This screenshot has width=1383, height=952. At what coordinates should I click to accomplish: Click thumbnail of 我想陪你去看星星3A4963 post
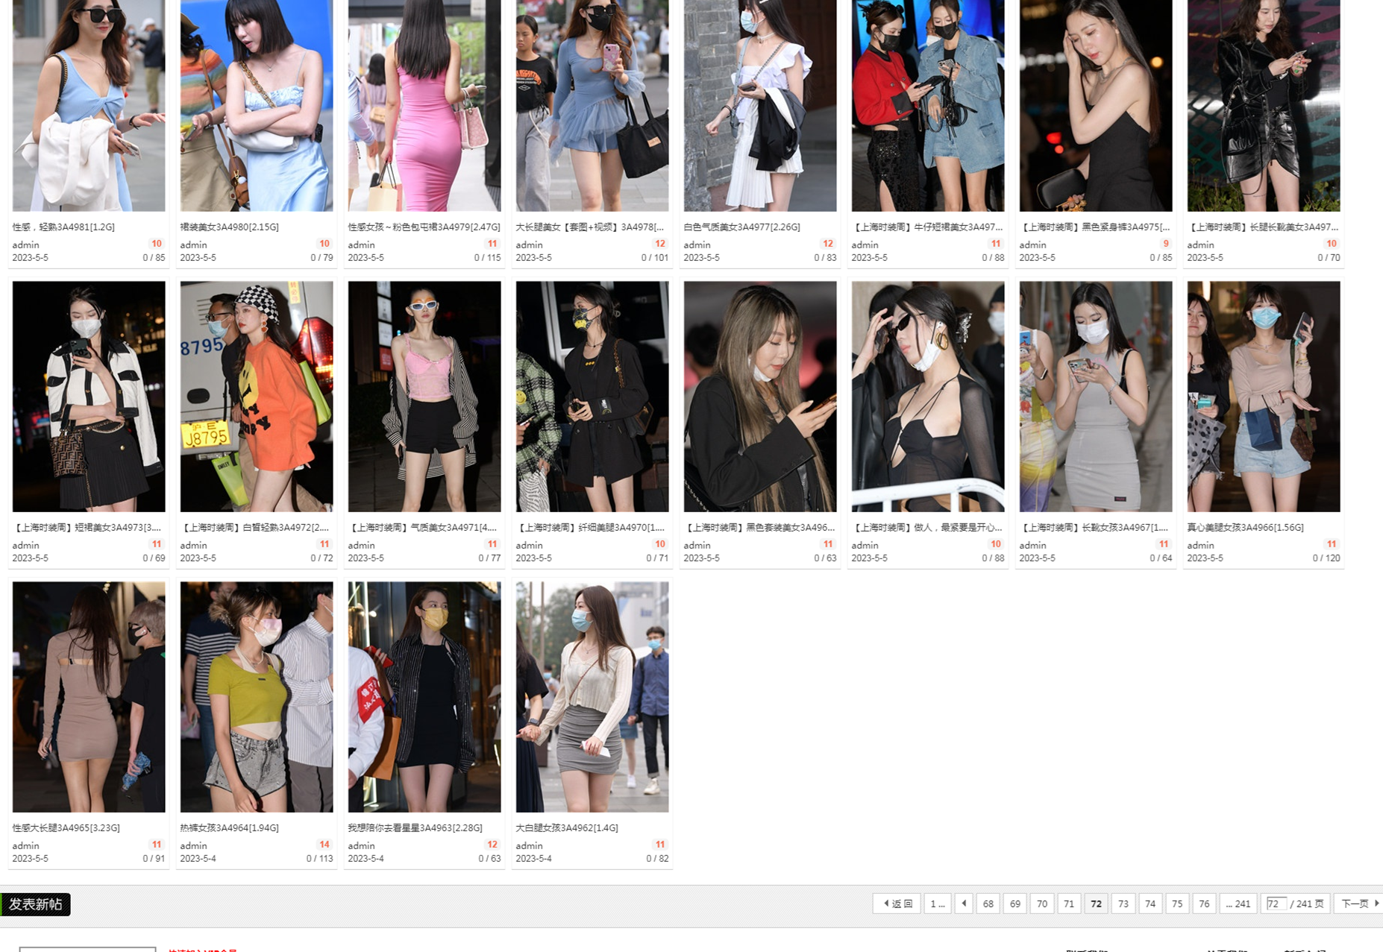click(424, 697)
